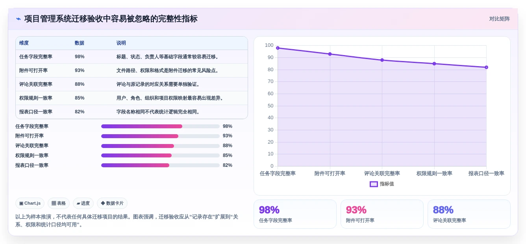Click the 报表口径一致率 x-axis label

(486, 174)
